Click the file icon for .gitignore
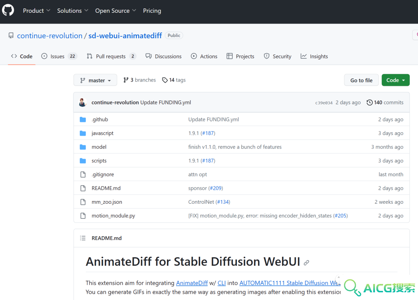Screen dimensions: 418x300 tap(83, 174)
